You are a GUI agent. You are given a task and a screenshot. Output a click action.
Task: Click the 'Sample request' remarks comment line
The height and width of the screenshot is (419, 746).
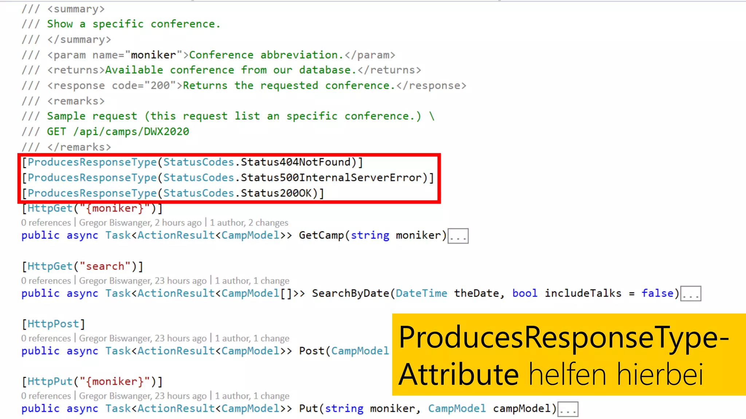coord(241,116)
